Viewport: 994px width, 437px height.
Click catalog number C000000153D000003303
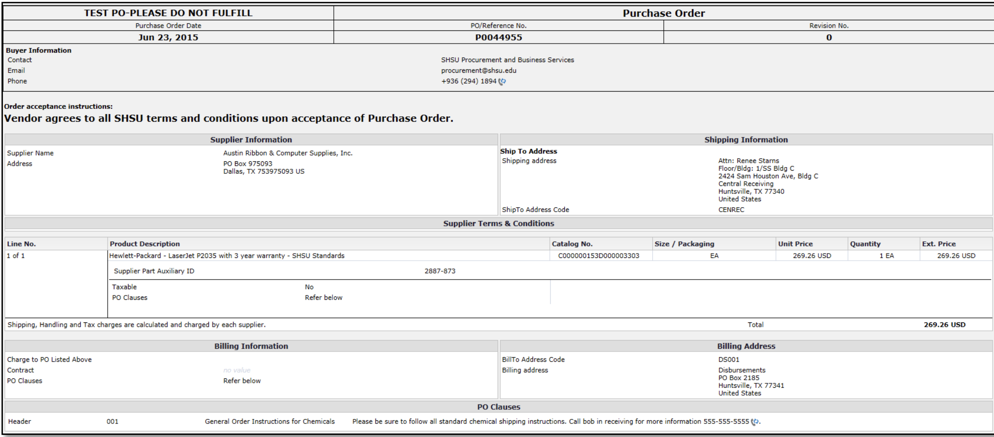click(x=598, y=256)
